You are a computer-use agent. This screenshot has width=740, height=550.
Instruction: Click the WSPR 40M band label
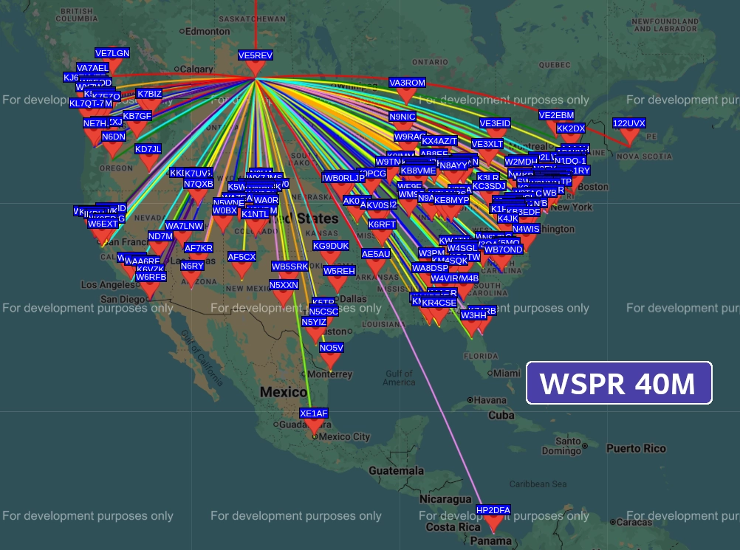tap(618, 383)
